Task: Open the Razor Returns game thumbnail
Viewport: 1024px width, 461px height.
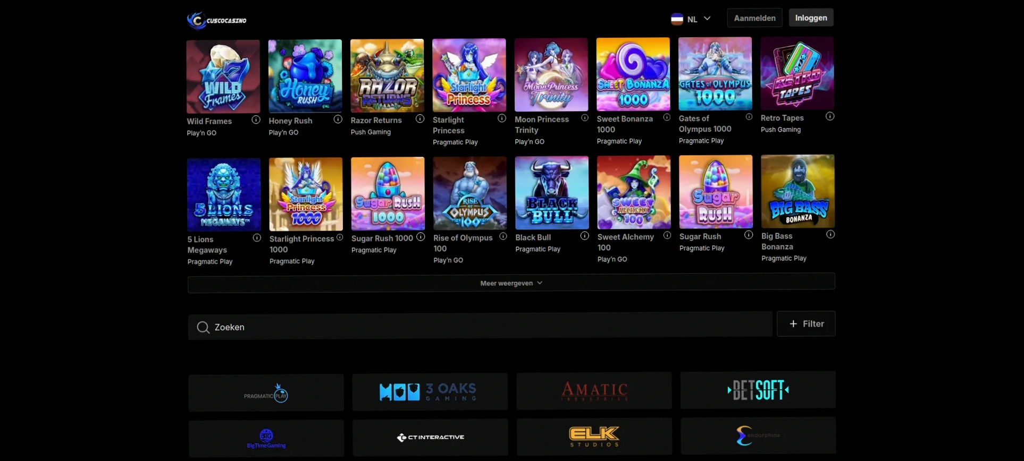Action: (x=387, y=75)
